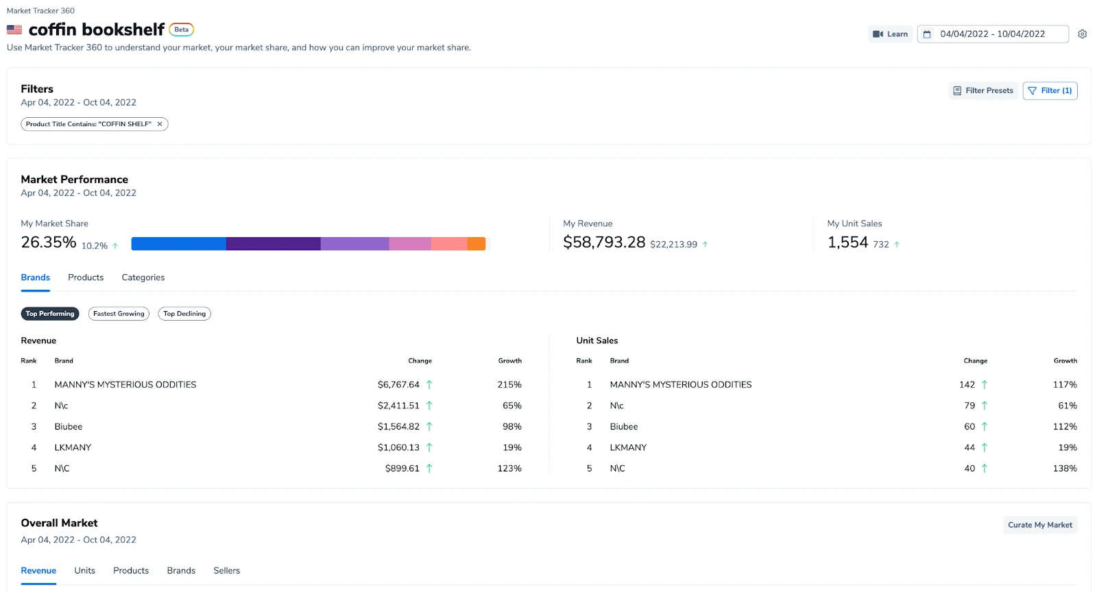
Task: Open the Filter Presets menu
Action: [983, 90]
